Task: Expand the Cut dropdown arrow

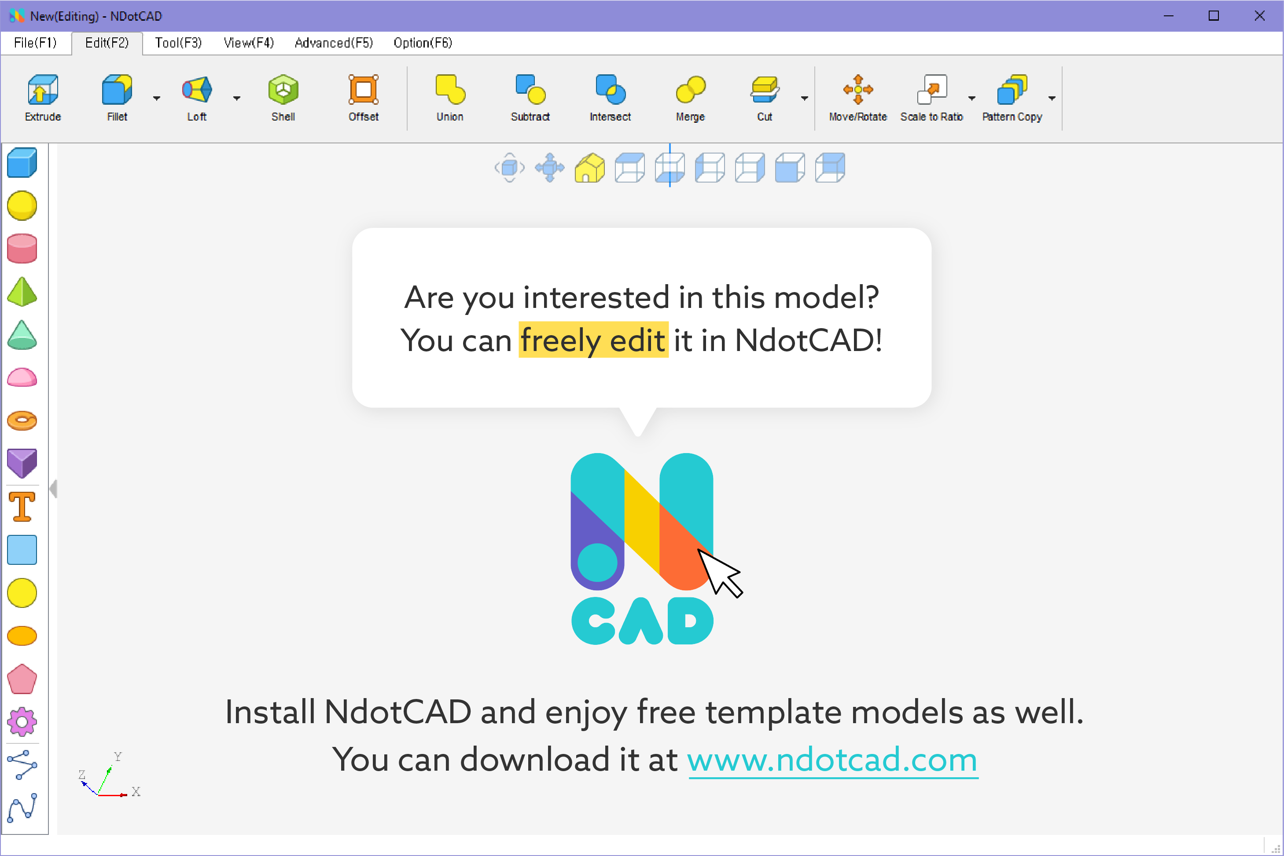Action: pos(805,98)
